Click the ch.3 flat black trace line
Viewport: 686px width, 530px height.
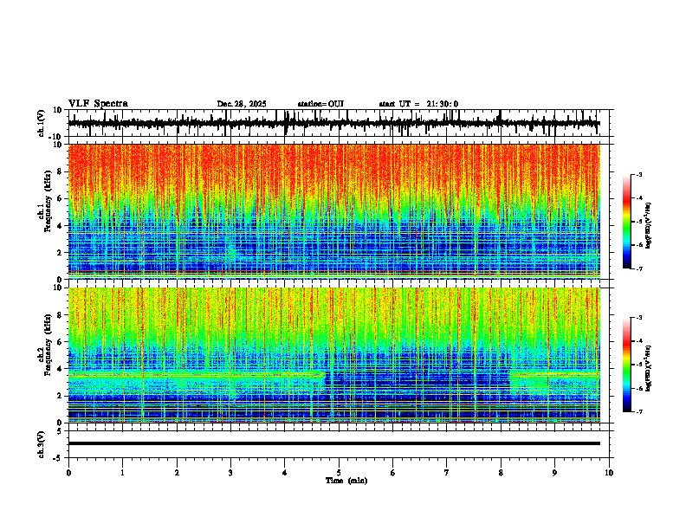click(334, 443)
